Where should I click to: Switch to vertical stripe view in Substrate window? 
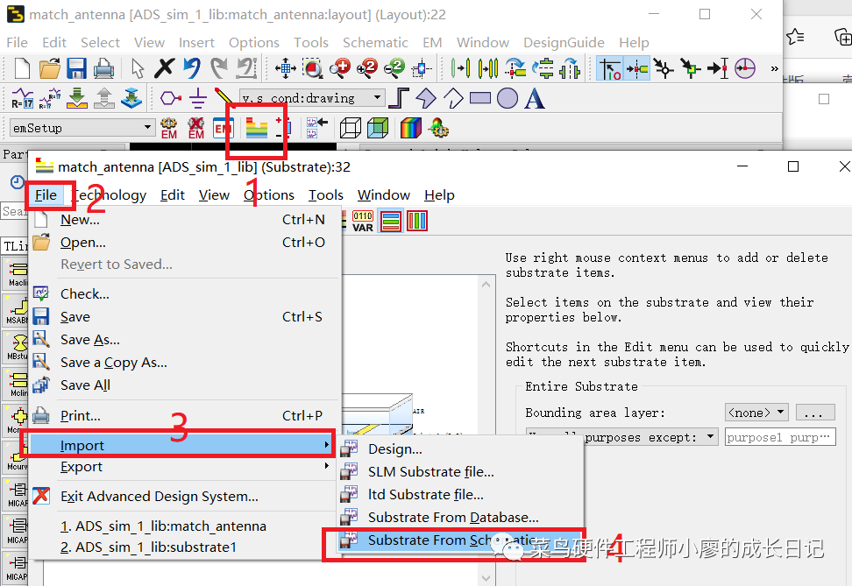click(x=416, y=221)
